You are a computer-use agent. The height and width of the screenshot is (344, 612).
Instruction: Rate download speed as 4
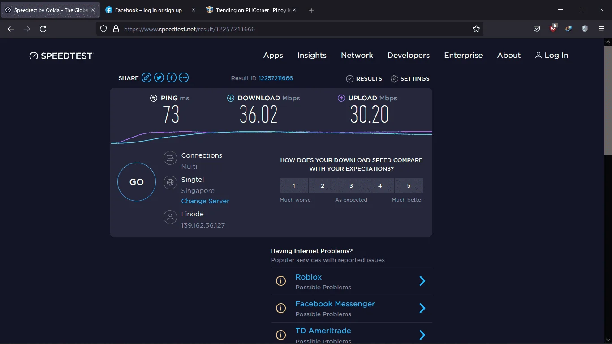(x=380, y=185)
